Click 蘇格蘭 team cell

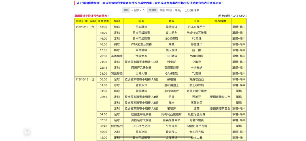pos(171,79)
